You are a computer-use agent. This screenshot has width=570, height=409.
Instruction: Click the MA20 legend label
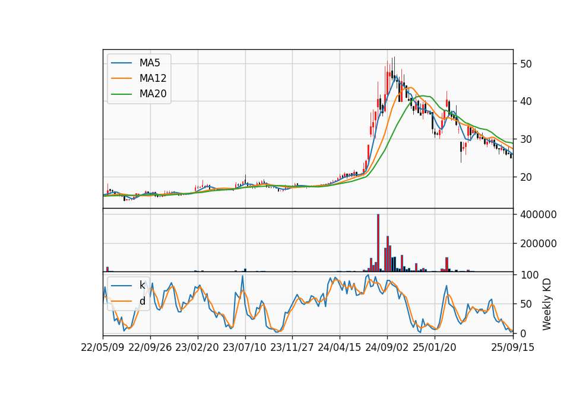point(153,94)
